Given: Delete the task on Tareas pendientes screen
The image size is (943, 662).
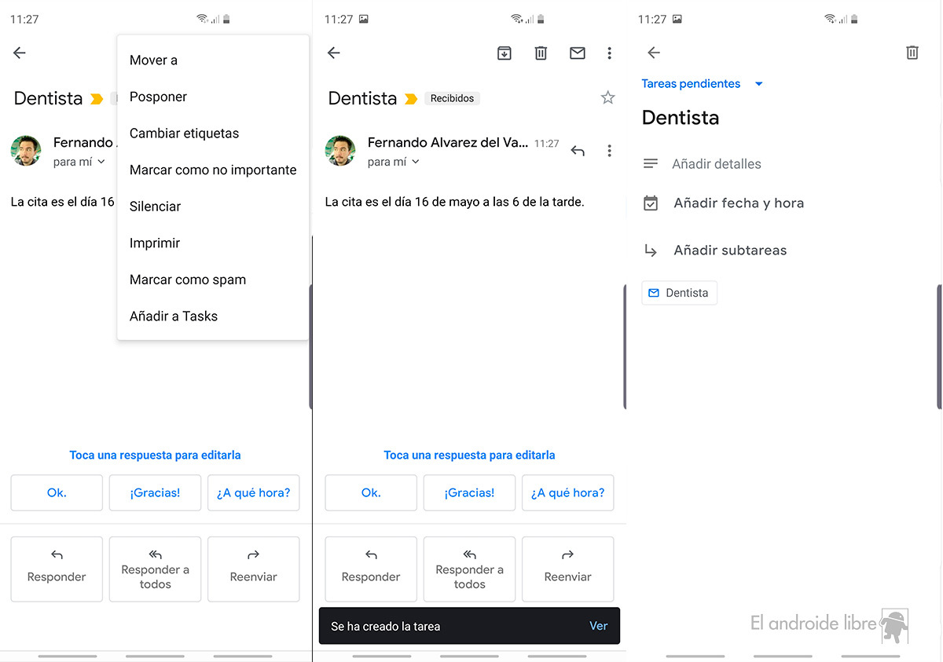Looking at the screenshot, I should click(x=912, y=53).
